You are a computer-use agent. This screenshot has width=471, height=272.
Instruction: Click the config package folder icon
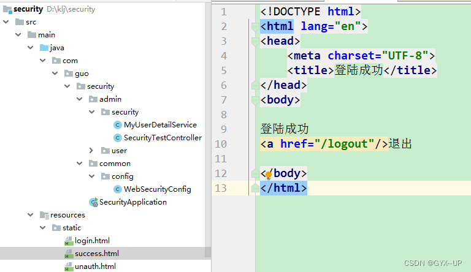click(105, 176)
